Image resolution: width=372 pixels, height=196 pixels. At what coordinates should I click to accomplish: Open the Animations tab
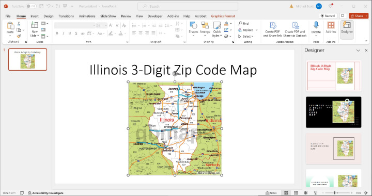click(87, 16)
